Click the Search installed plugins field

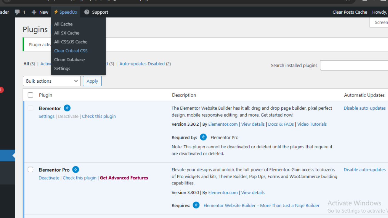click(354, 65)
